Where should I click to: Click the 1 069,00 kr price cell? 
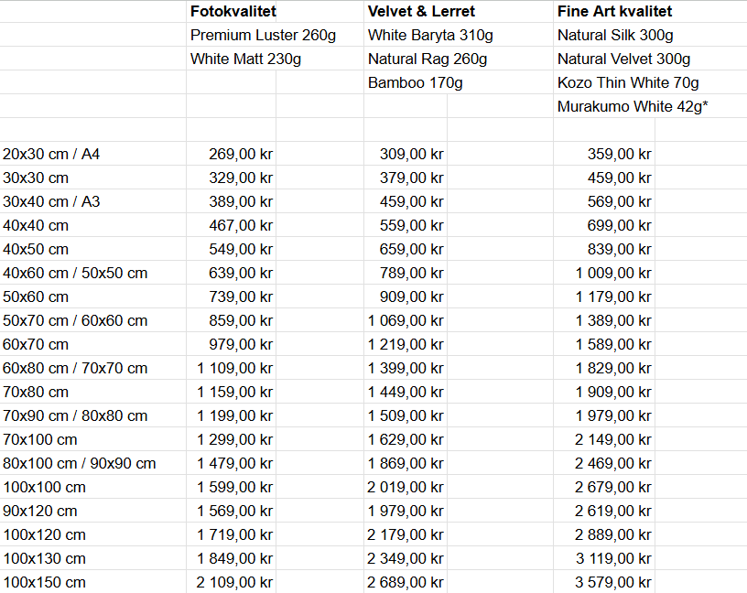tap(406, 321)
